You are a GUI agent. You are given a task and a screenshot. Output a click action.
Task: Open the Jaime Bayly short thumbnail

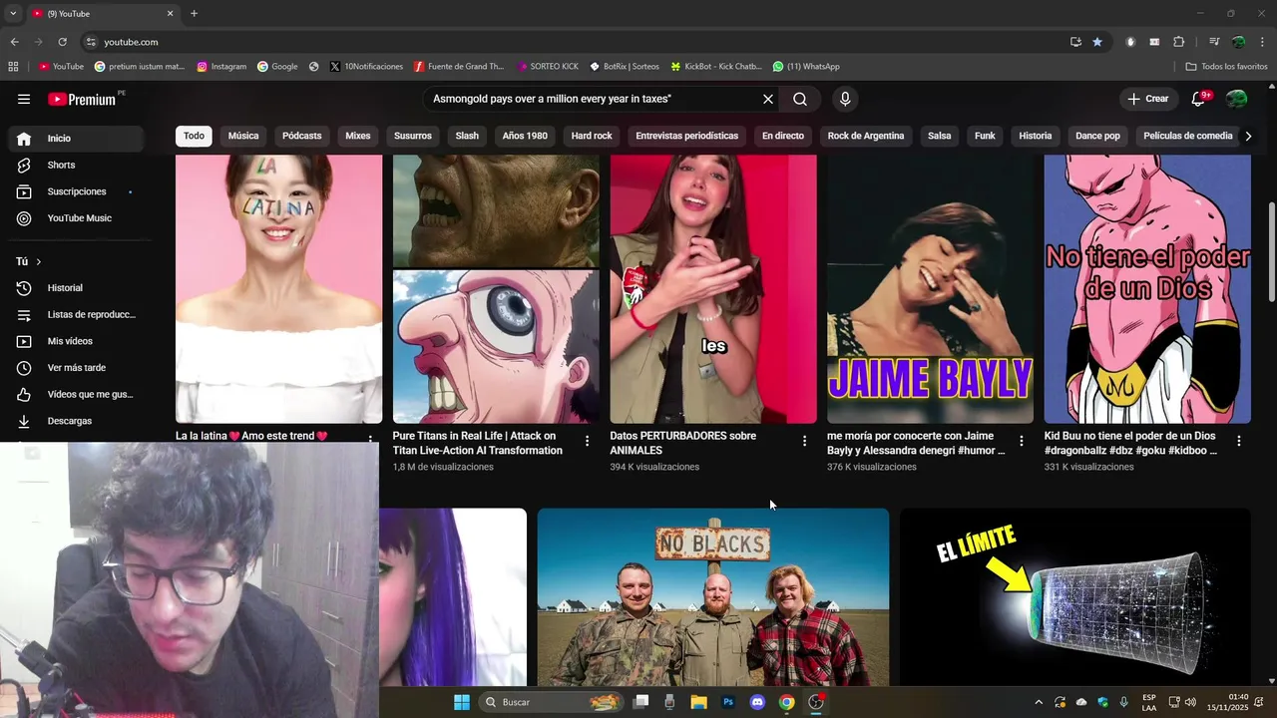930,289
